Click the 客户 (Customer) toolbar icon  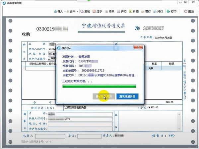tap(72, 11)
